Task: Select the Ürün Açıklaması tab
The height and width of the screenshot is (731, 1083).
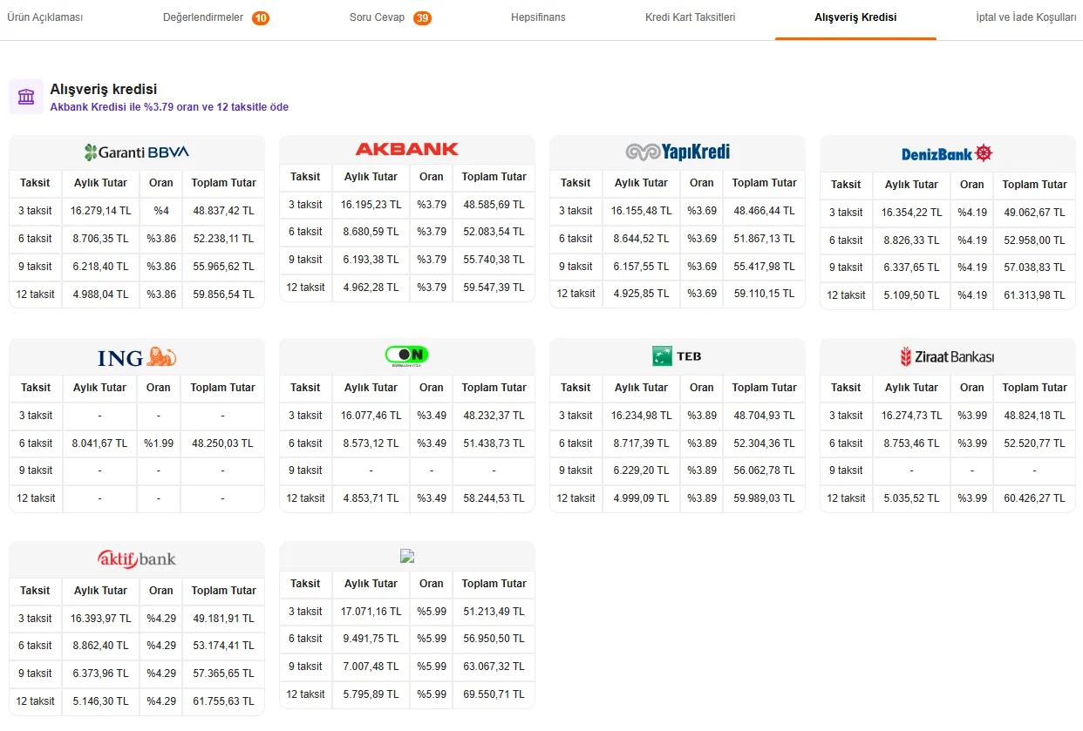Action: (44, 17)
